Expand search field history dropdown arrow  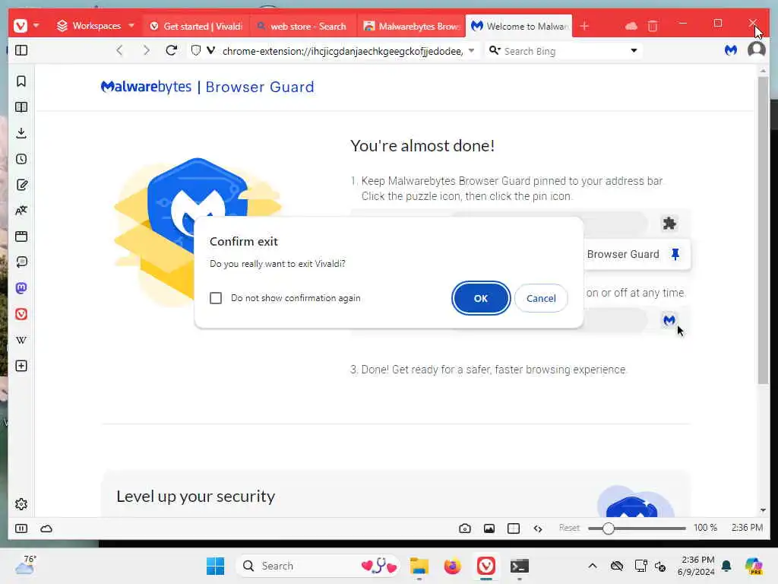(634, 51)
